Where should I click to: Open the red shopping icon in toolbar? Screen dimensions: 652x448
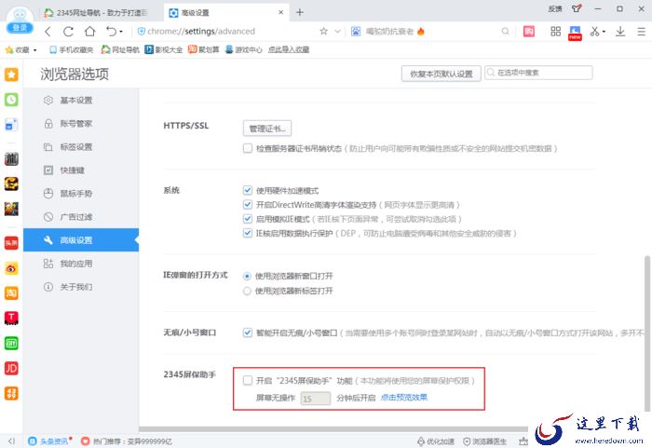coord(529,31)
